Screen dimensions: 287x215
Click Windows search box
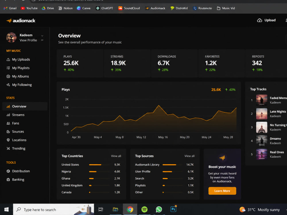[53, 210]
